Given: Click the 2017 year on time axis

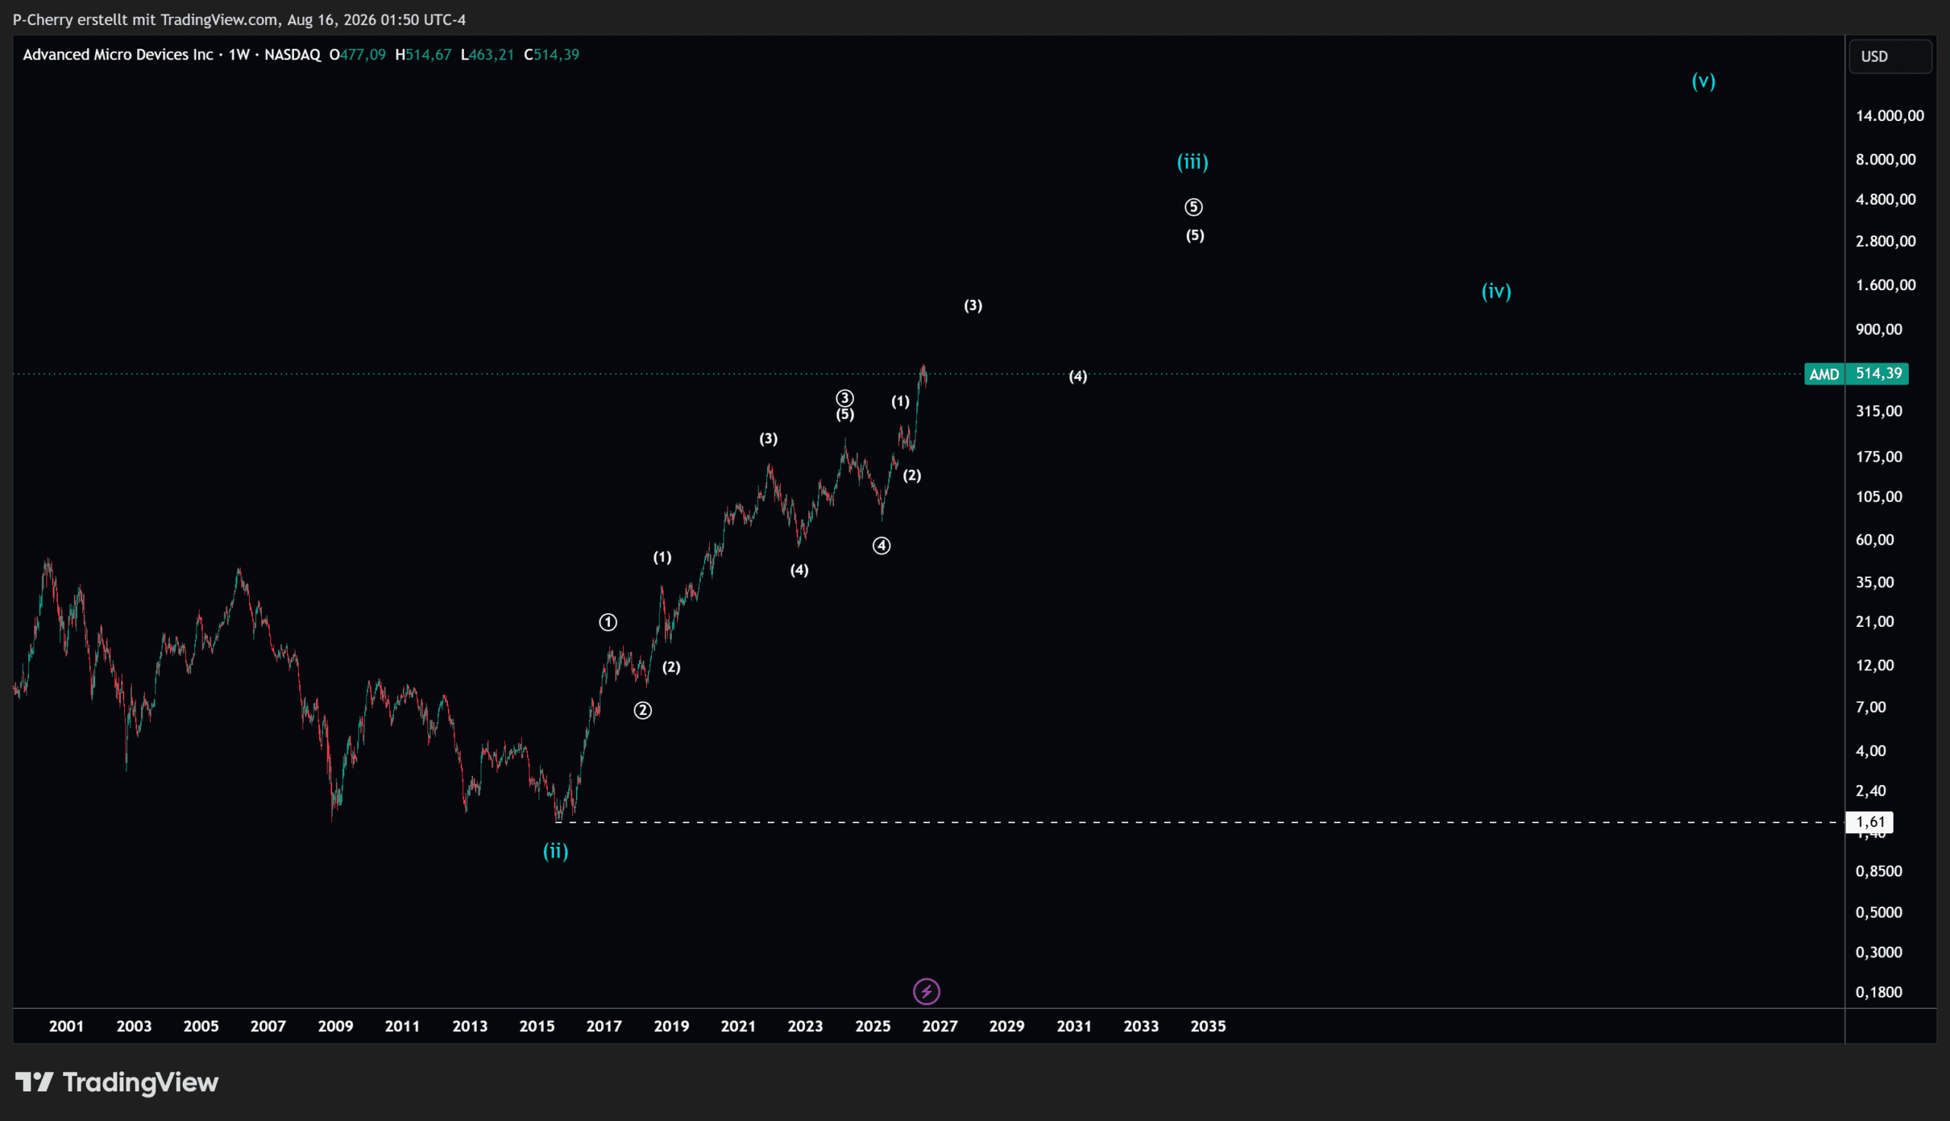Looking at the screenshot, I should pyautogui.click(x=603, y=1027).
